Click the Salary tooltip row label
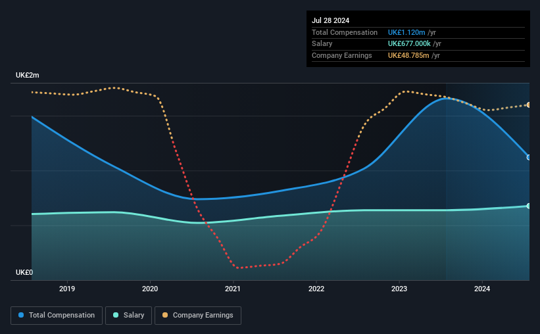 click(322, 44)
